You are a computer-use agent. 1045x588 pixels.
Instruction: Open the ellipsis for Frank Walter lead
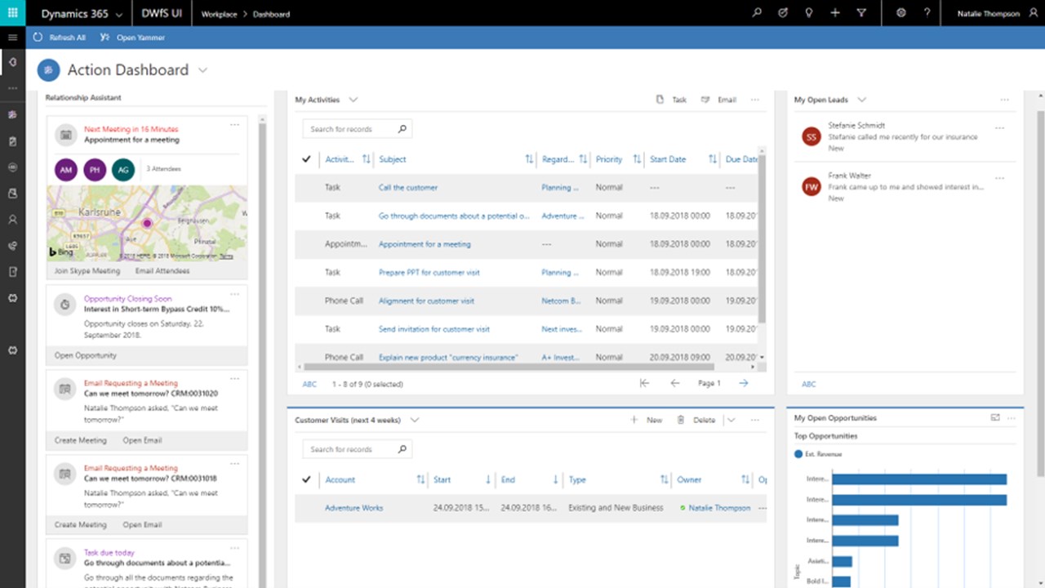[1000, 178]
